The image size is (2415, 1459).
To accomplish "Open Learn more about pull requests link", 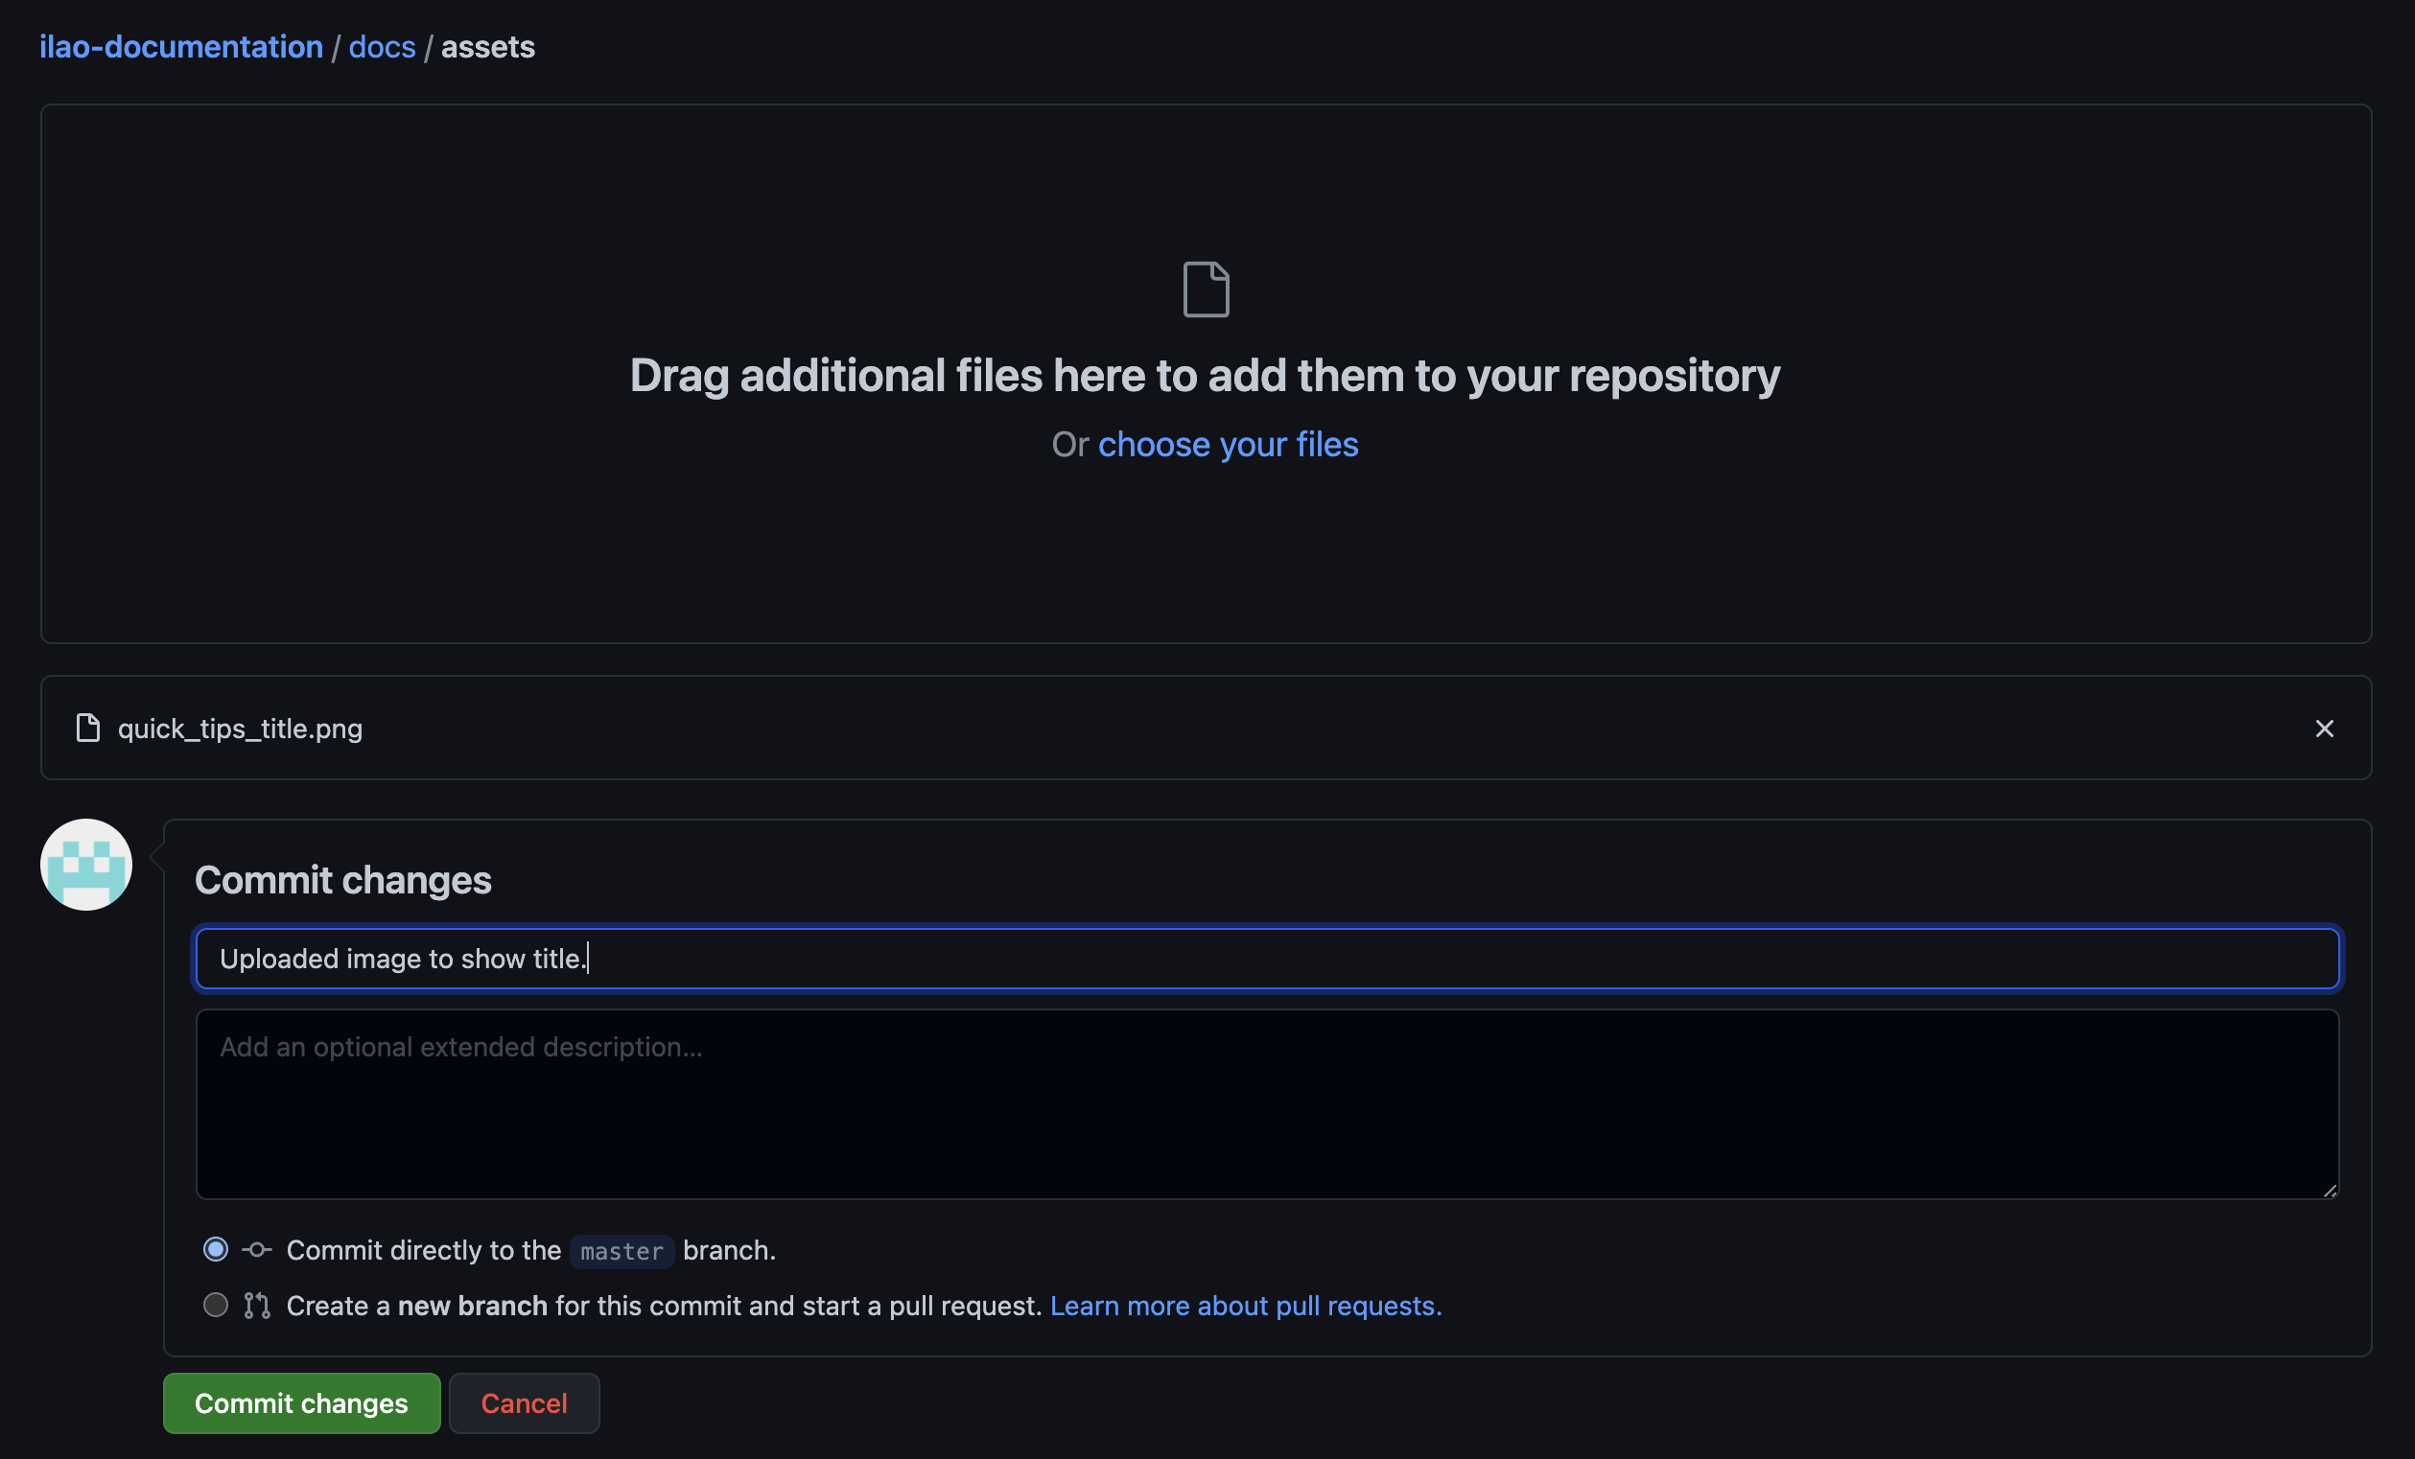I will tap(1246, 1306).
